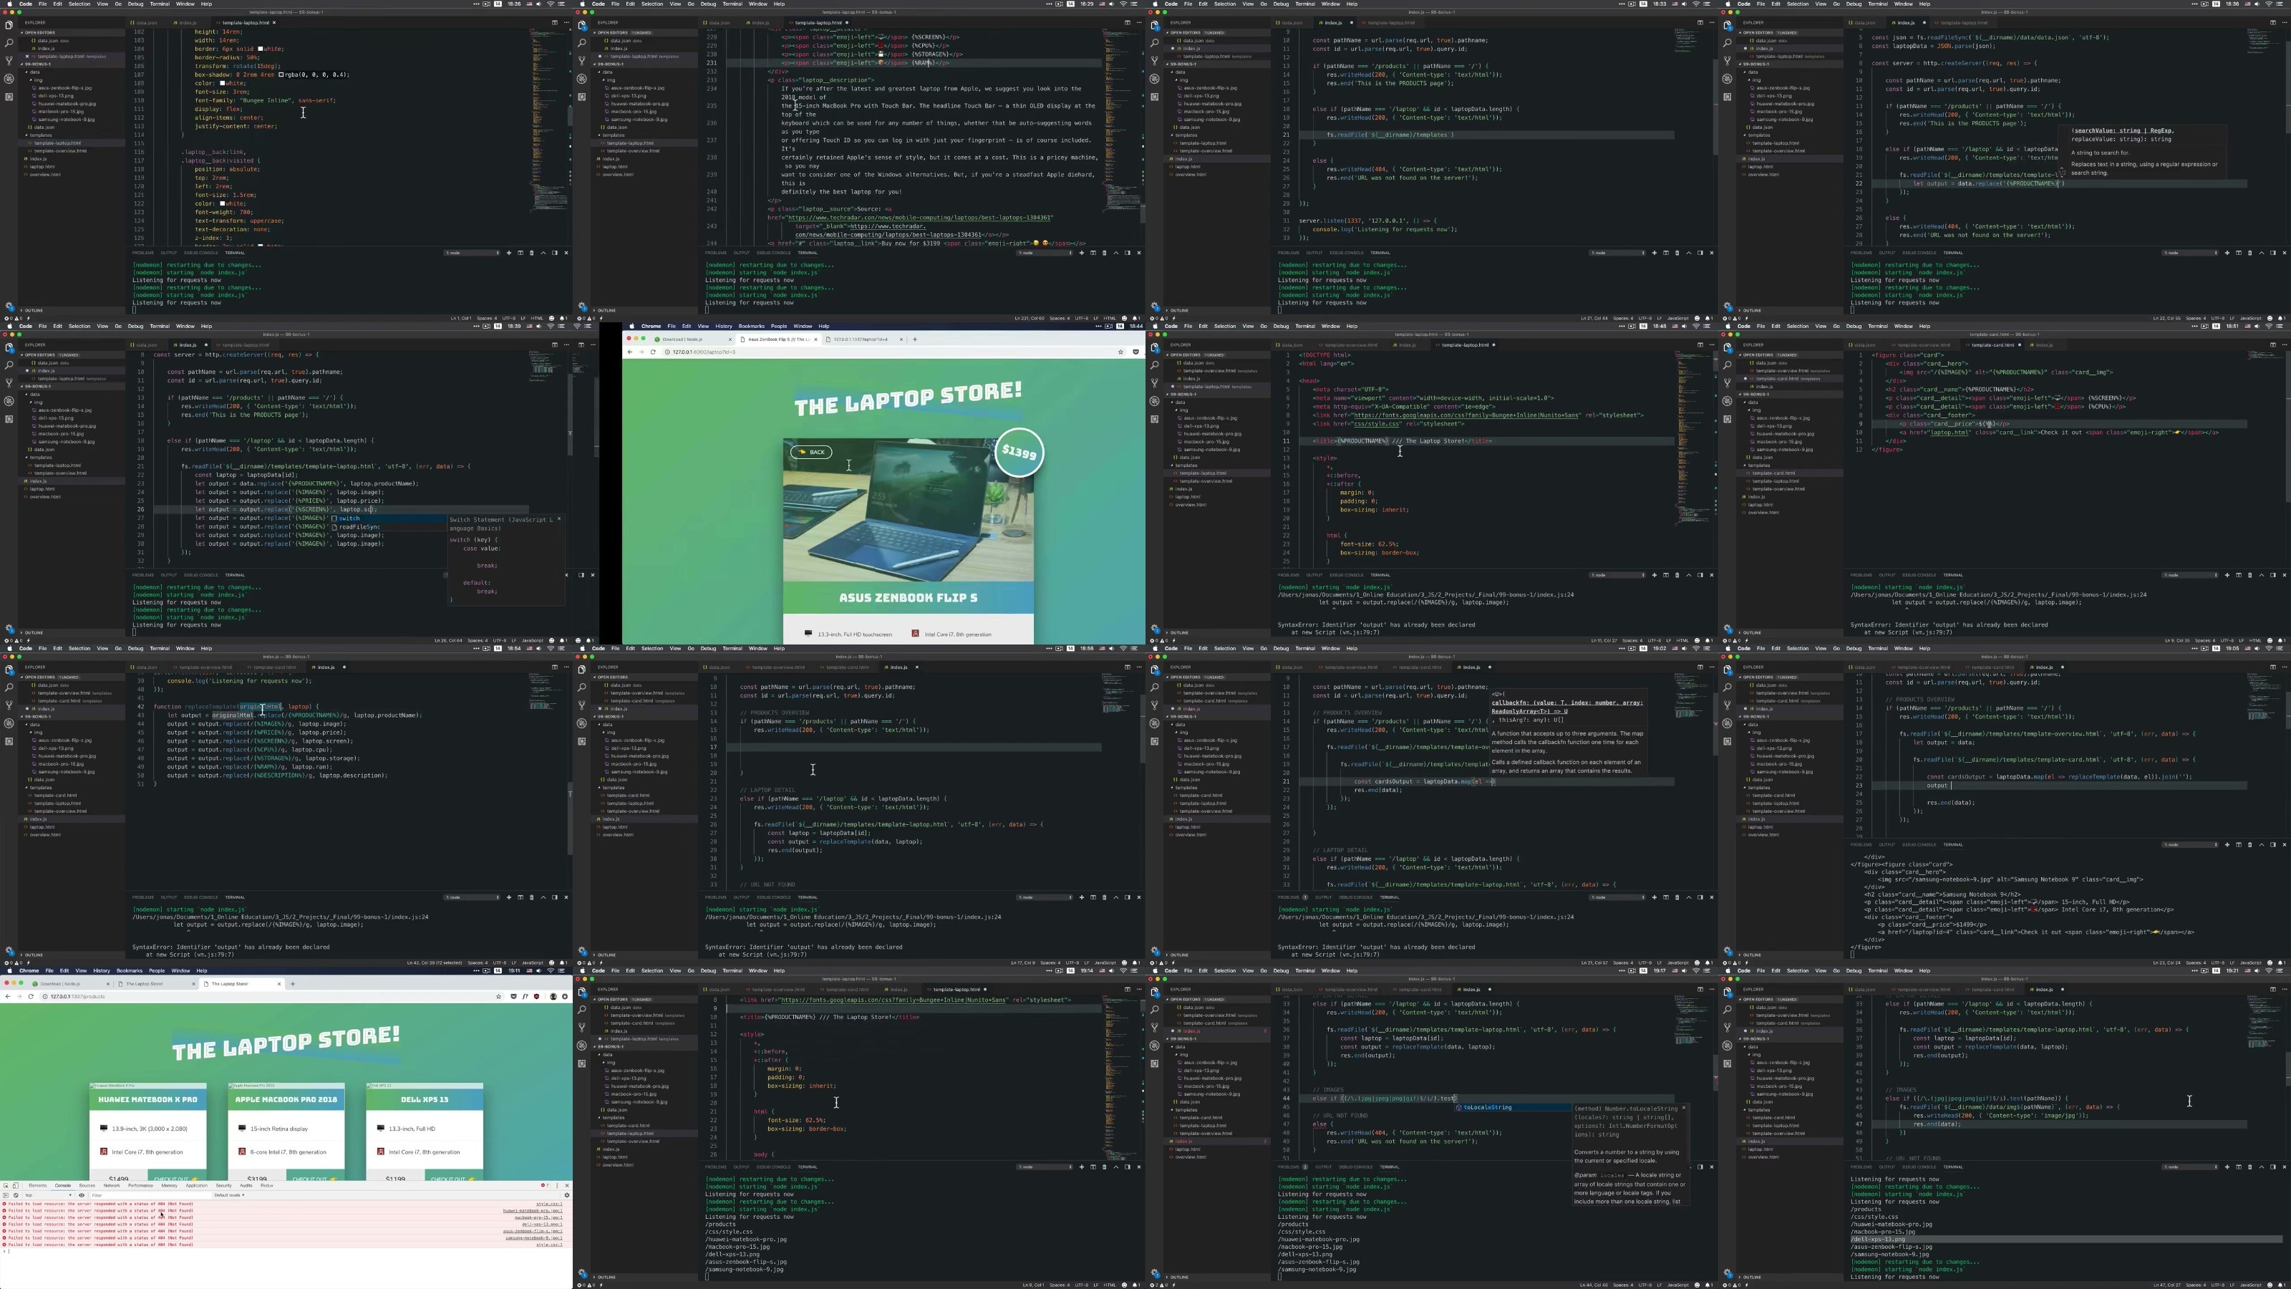
Task: Split the terminal in the 18:26 VS Code window
Action: tap(520, 253)
